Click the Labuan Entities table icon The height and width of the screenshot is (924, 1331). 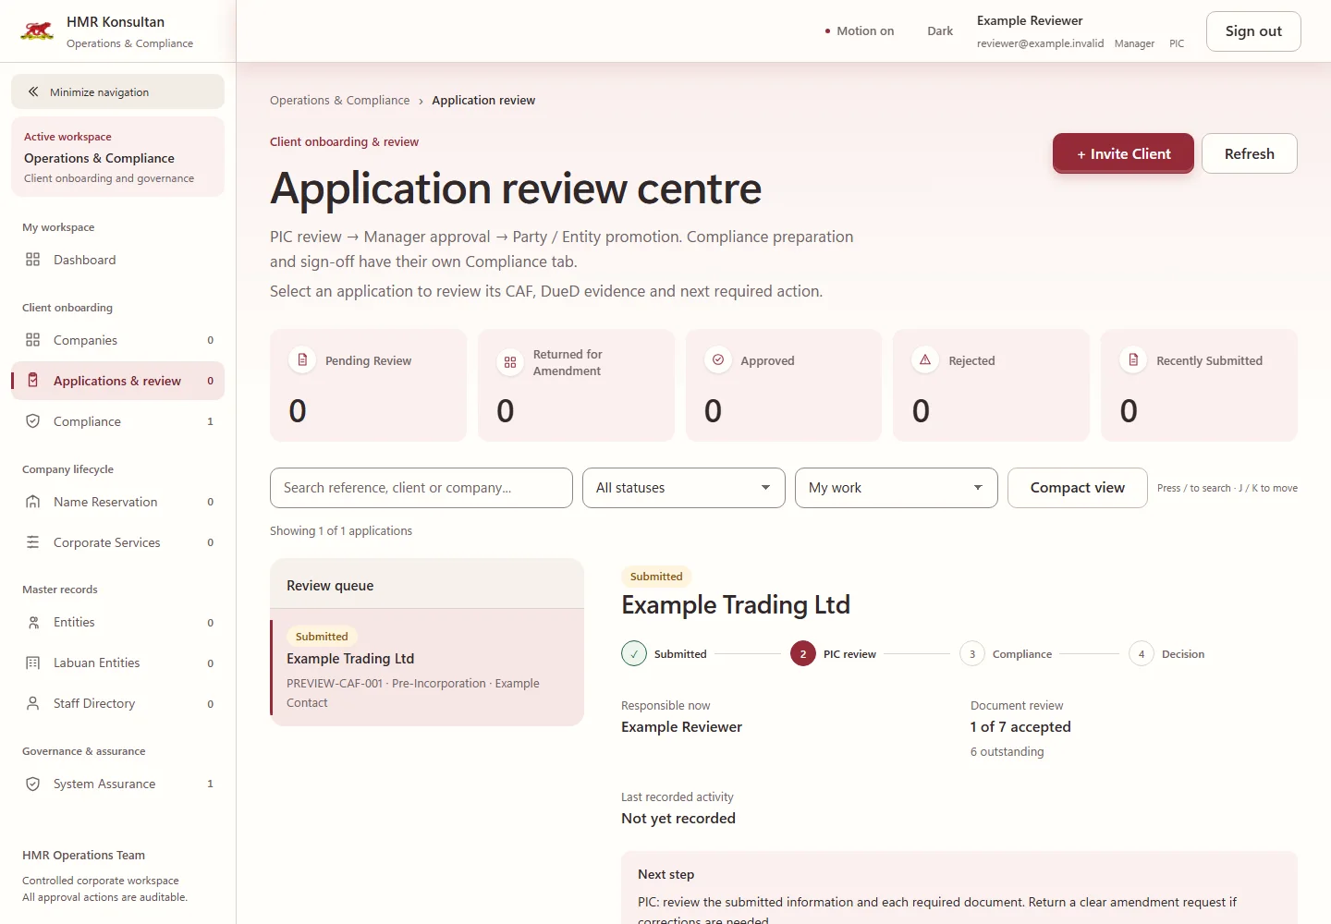click(33, 663)
